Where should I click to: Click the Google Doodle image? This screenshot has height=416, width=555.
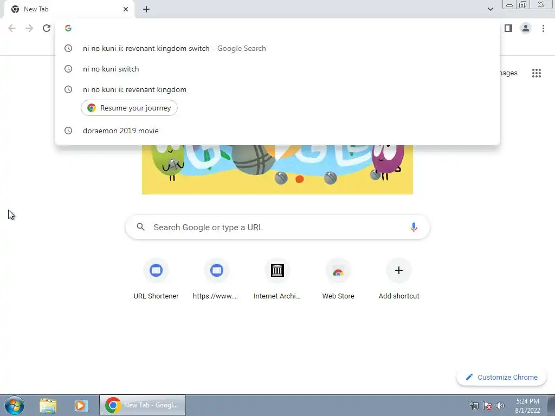277,170
